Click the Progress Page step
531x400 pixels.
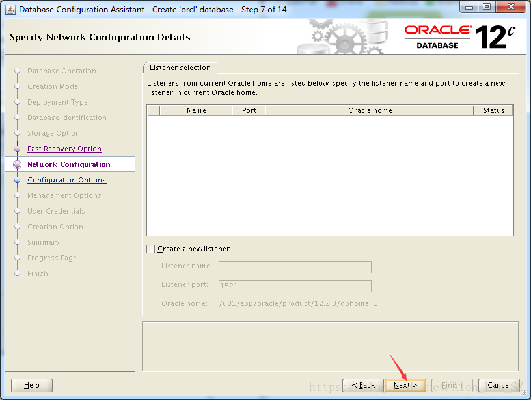click(x=52, y=258)
